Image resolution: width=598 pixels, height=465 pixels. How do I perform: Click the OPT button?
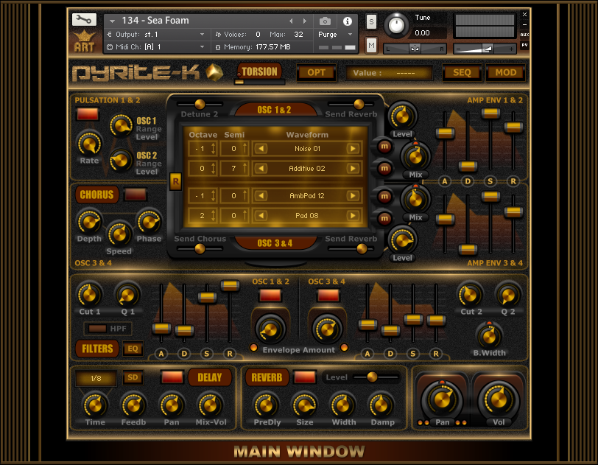pos(316,73)
